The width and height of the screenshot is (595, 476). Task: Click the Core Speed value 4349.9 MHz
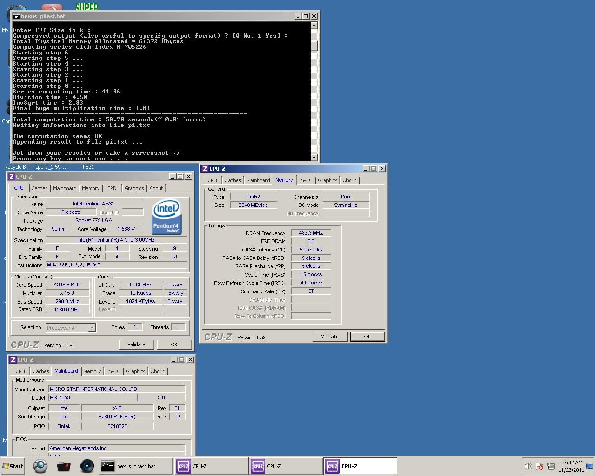point(67,285)
